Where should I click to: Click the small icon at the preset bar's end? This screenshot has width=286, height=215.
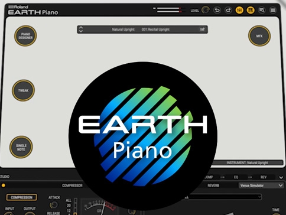202,30
